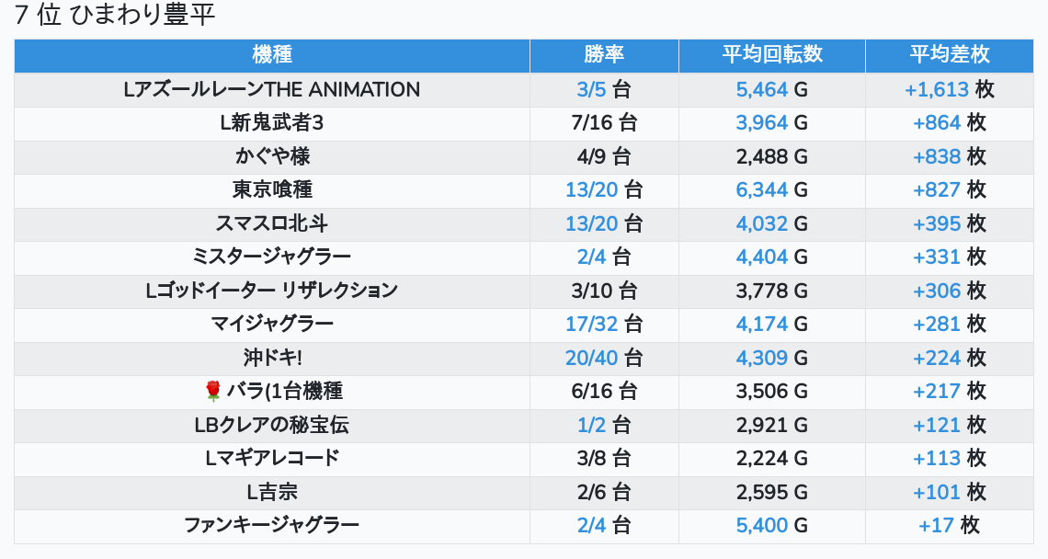Click the 6,344 average spins value
This screenshot has width=1048, height=559.
coord(761,190)
